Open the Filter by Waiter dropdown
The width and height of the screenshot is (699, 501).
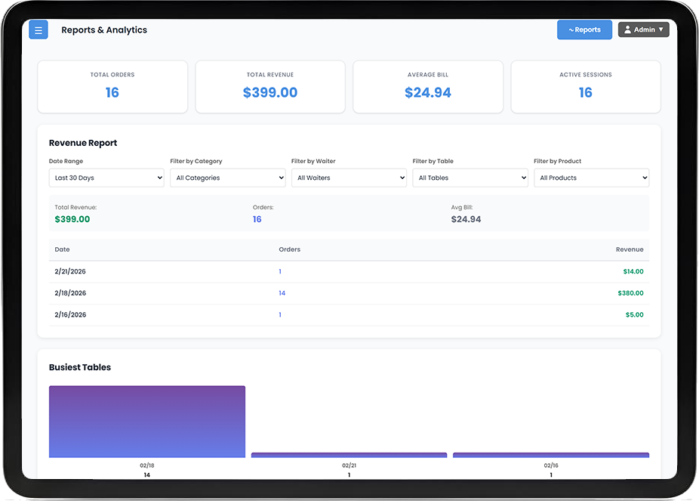tap(349, 178)
